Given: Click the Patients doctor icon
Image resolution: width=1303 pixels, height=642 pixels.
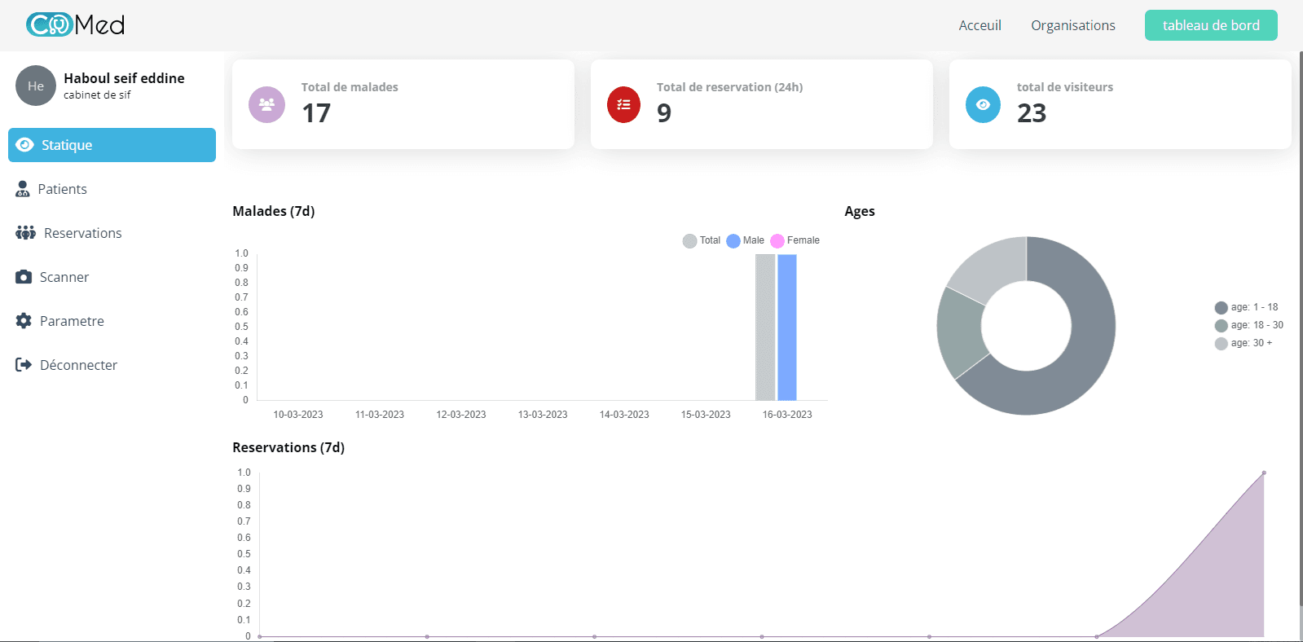Looking at the screenshot, I should pyautogui.click(x=23, y=189).
